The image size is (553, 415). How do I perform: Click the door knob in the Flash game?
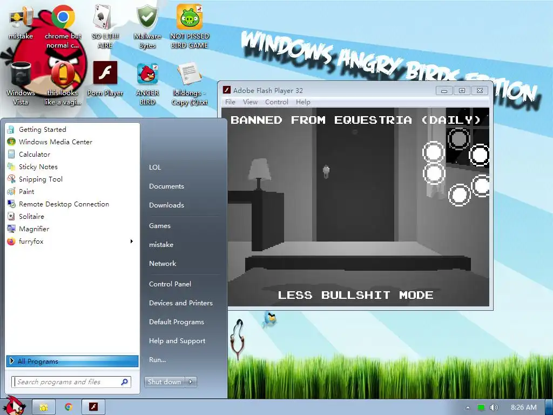326,171
